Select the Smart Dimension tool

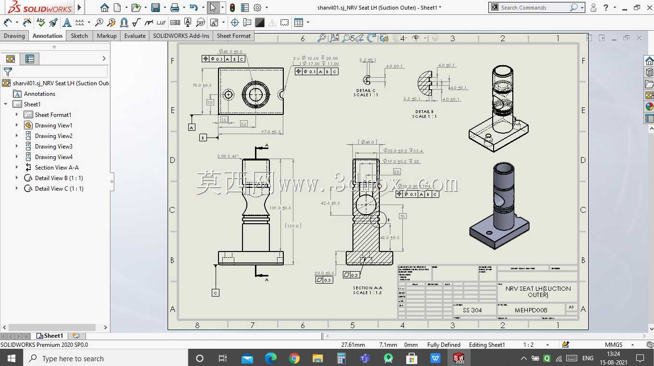(8, 22)
